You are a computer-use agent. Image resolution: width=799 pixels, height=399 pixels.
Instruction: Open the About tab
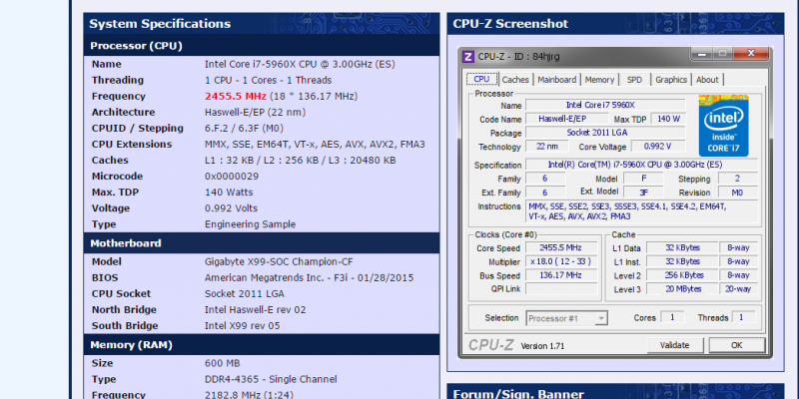(x=707, y=80)
